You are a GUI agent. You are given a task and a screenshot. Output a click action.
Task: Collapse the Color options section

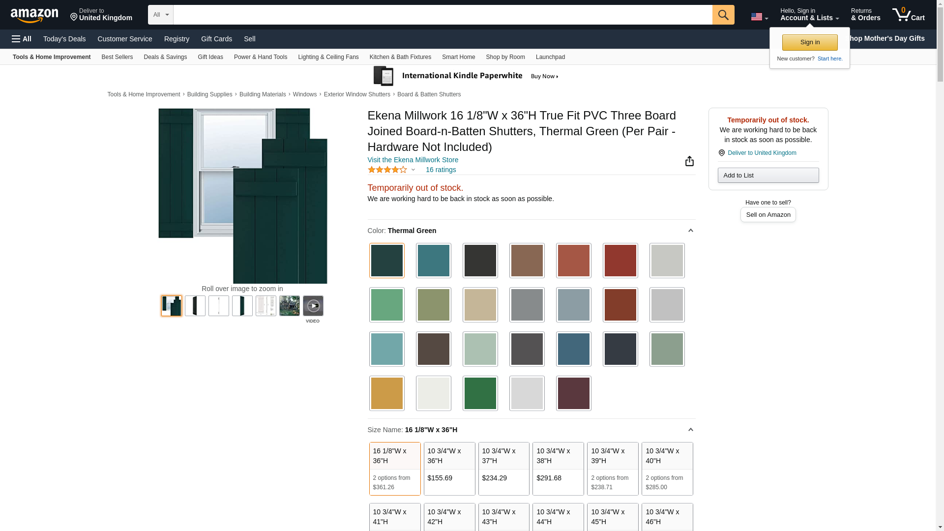(x=690, y=231)
